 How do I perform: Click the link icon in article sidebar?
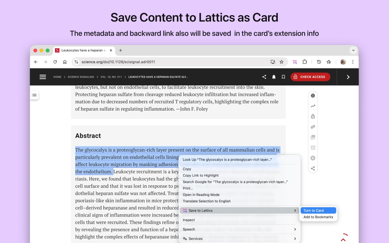pyautogui.click(x=313, y=127)
